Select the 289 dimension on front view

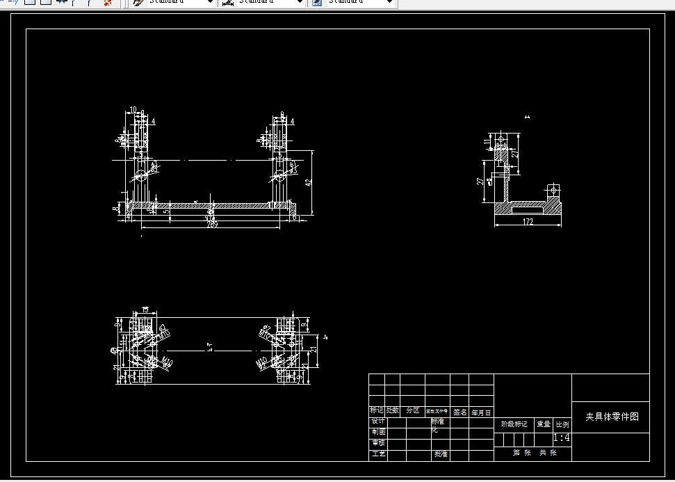click(212, 225)
